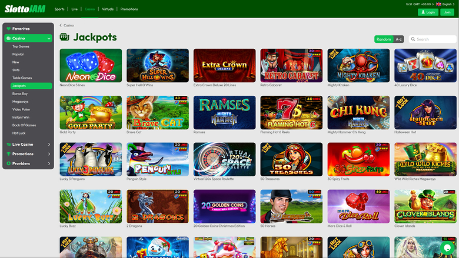Select the Random sort toggle
459x258 pixels.
tap(384, 39)
